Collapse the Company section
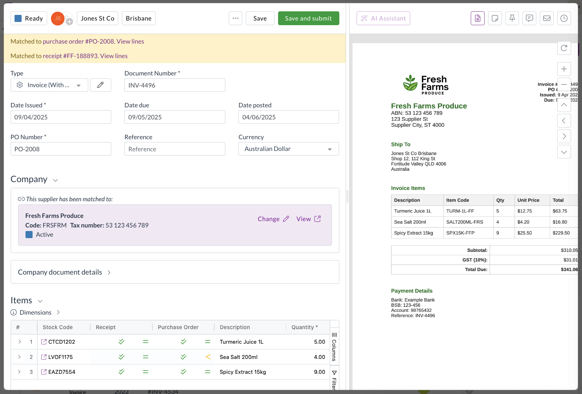Image resolution: width=582 pixels, height=394 pixels. (55, 180)
